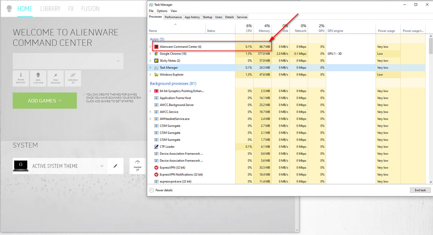This screenshot has width=433, height=235.
Task: Click the CTF Loader icon
Action: pos(156,147)
